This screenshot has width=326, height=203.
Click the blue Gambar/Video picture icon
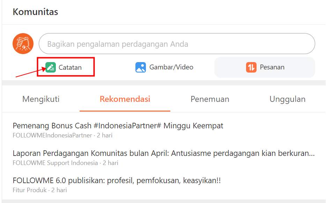tap(141, 67)
